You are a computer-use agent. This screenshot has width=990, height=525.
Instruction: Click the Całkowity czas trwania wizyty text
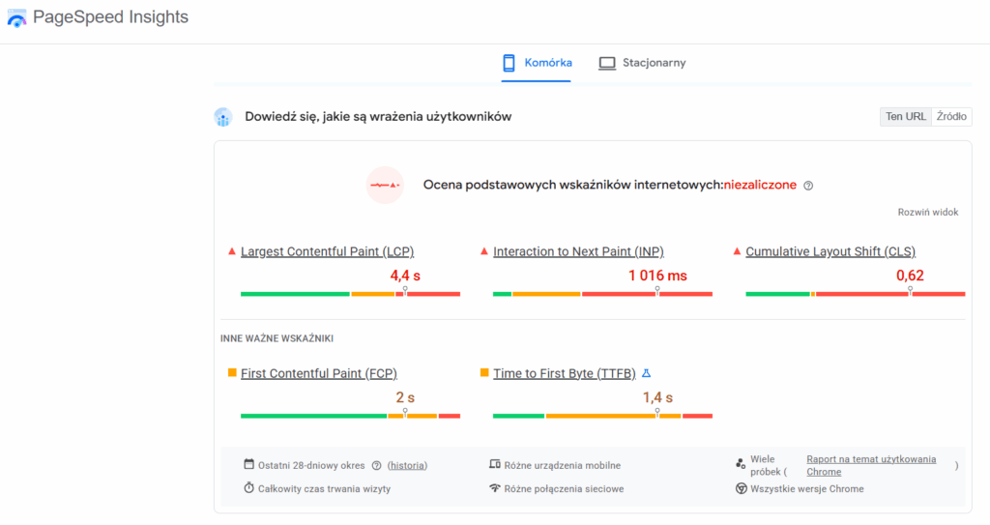324,489
